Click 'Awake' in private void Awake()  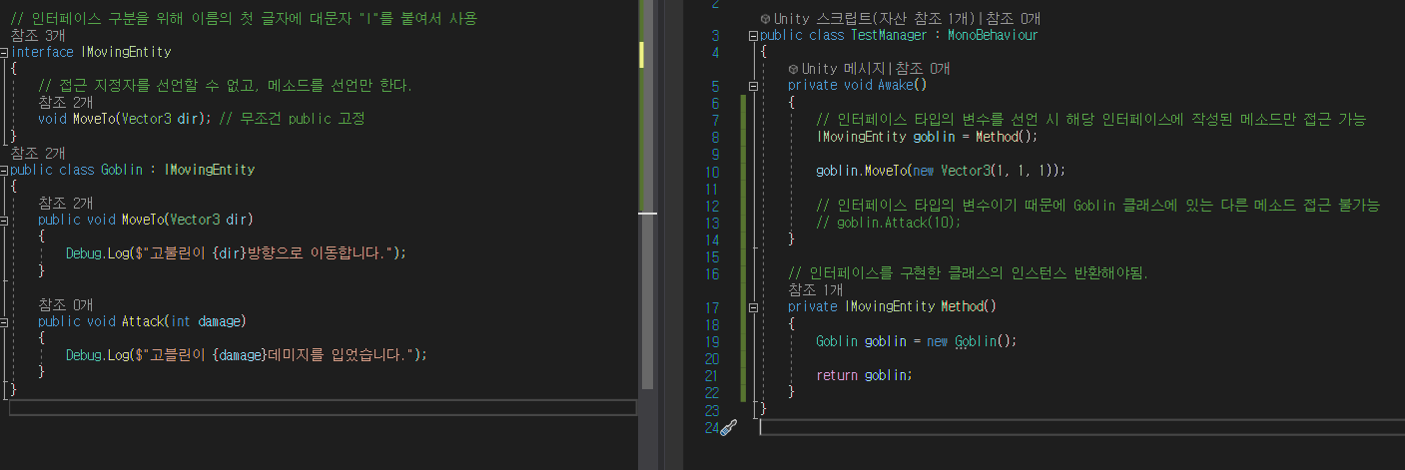895,86
